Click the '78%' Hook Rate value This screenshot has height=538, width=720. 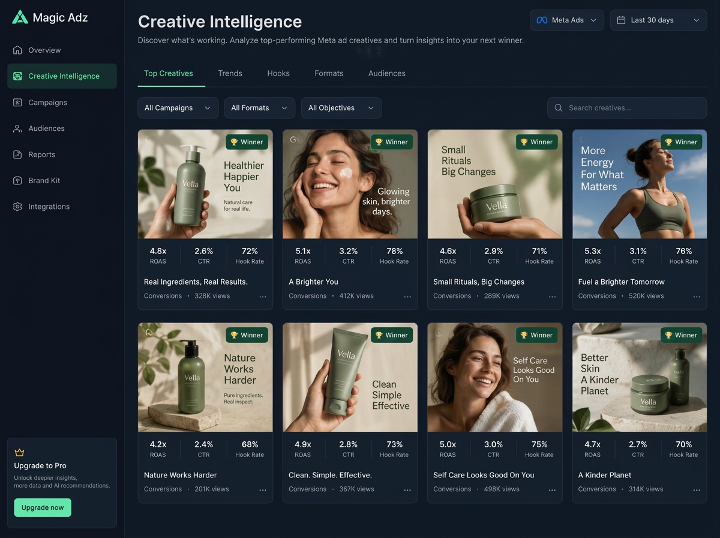(x=394, y=251)
